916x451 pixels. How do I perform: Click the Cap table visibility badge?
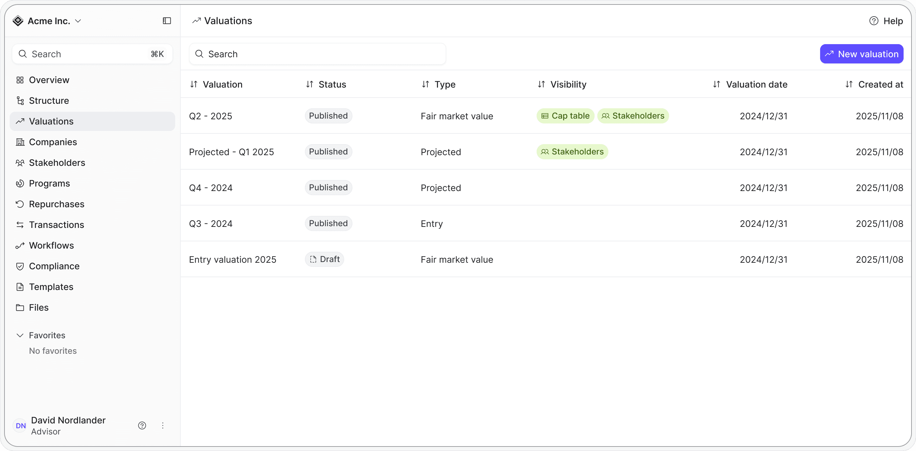(x=565, y=116)
